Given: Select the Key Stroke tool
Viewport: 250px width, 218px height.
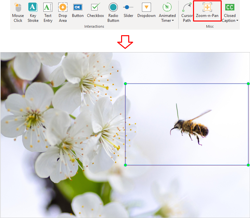Looking at the screenshot, I should tap(33, 12).
